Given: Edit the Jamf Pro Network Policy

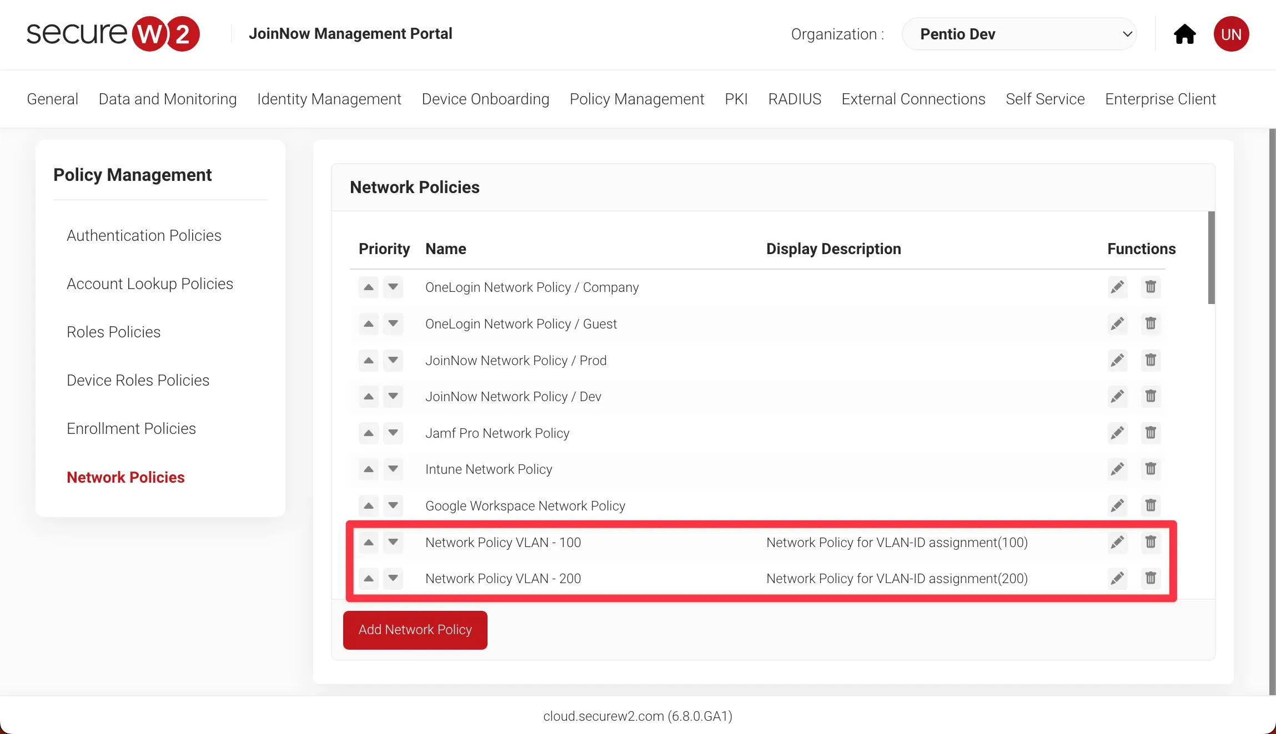Looking at the screenshot, I should coord(1117,433).
